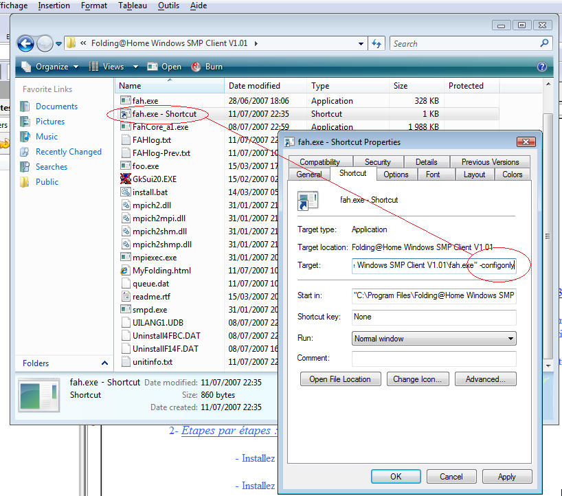
Task: Switch to the Previous Versions tab
Action: pos(490,162)
